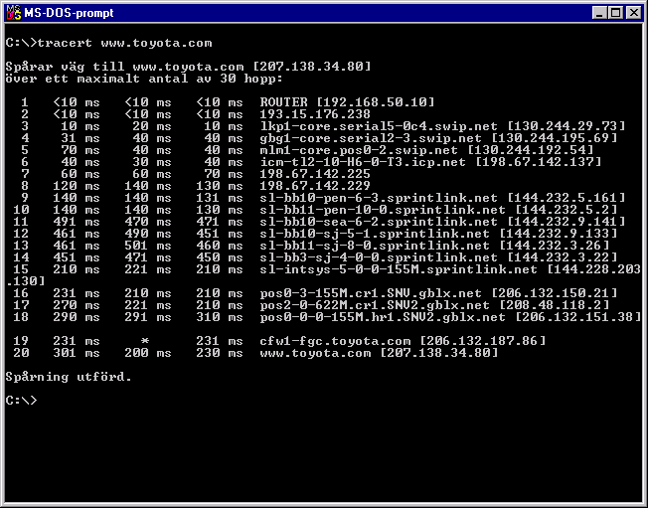
Task: Click IP [144.232.5.161] in hop 9
Action: pyautogui.click(x=567, y=198)
